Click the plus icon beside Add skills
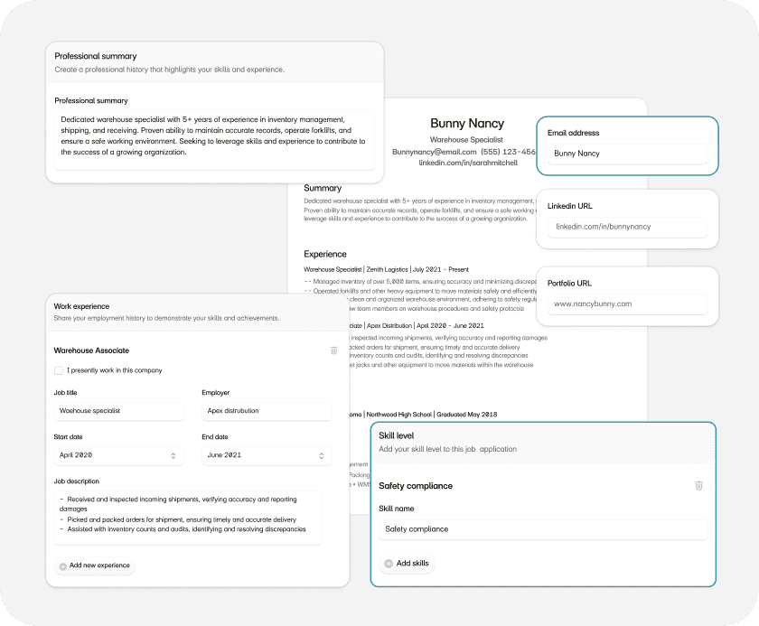Viewport: 759px width, 626px height. click(389, 564)
